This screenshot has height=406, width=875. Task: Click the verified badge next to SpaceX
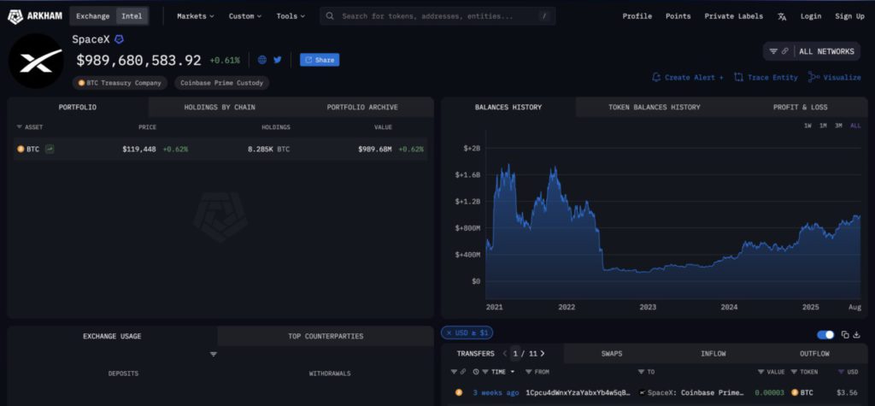click(x=120, y=40)
